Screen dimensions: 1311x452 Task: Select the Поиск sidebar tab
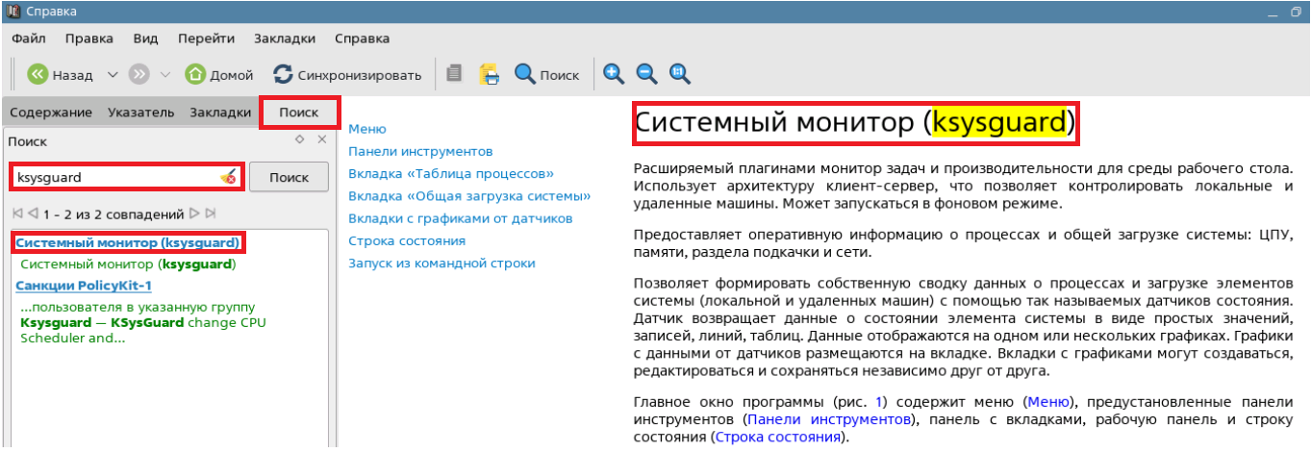click(x=299, y=113)
